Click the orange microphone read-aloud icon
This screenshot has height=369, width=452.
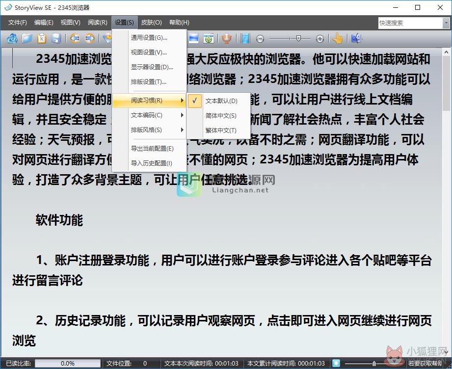(x=227, y=38)
